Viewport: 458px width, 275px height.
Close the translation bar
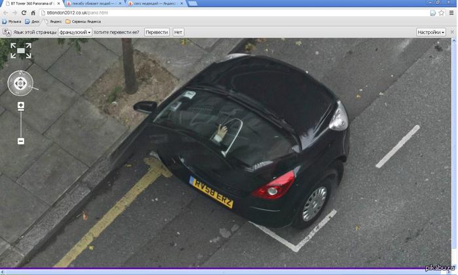(452, 31)
